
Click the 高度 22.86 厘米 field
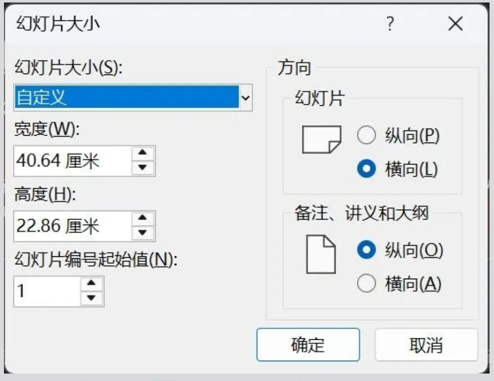[x=72, y=226]
